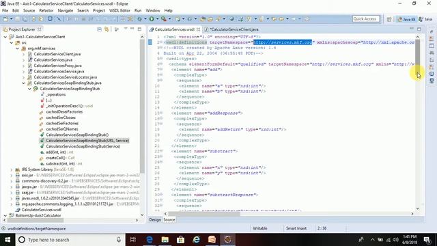Collapse CalculatorServicesSoapBindingStub.java node
Screen dimensions: 437x246
tap(24, 83)
